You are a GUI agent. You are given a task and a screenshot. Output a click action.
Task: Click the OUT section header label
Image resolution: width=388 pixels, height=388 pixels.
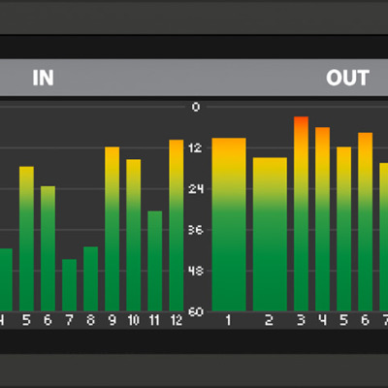click(x=347, y=78)
